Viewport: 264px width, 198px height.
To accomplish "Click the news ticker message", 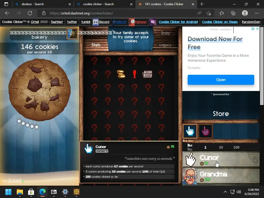I will click(x=130, y=37).
